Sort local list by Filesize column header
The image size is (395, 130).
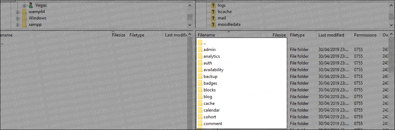point(118,35)
